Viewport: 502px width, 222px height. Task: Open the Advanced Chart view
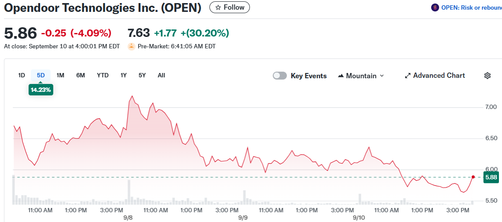click(x=435, y=76)
